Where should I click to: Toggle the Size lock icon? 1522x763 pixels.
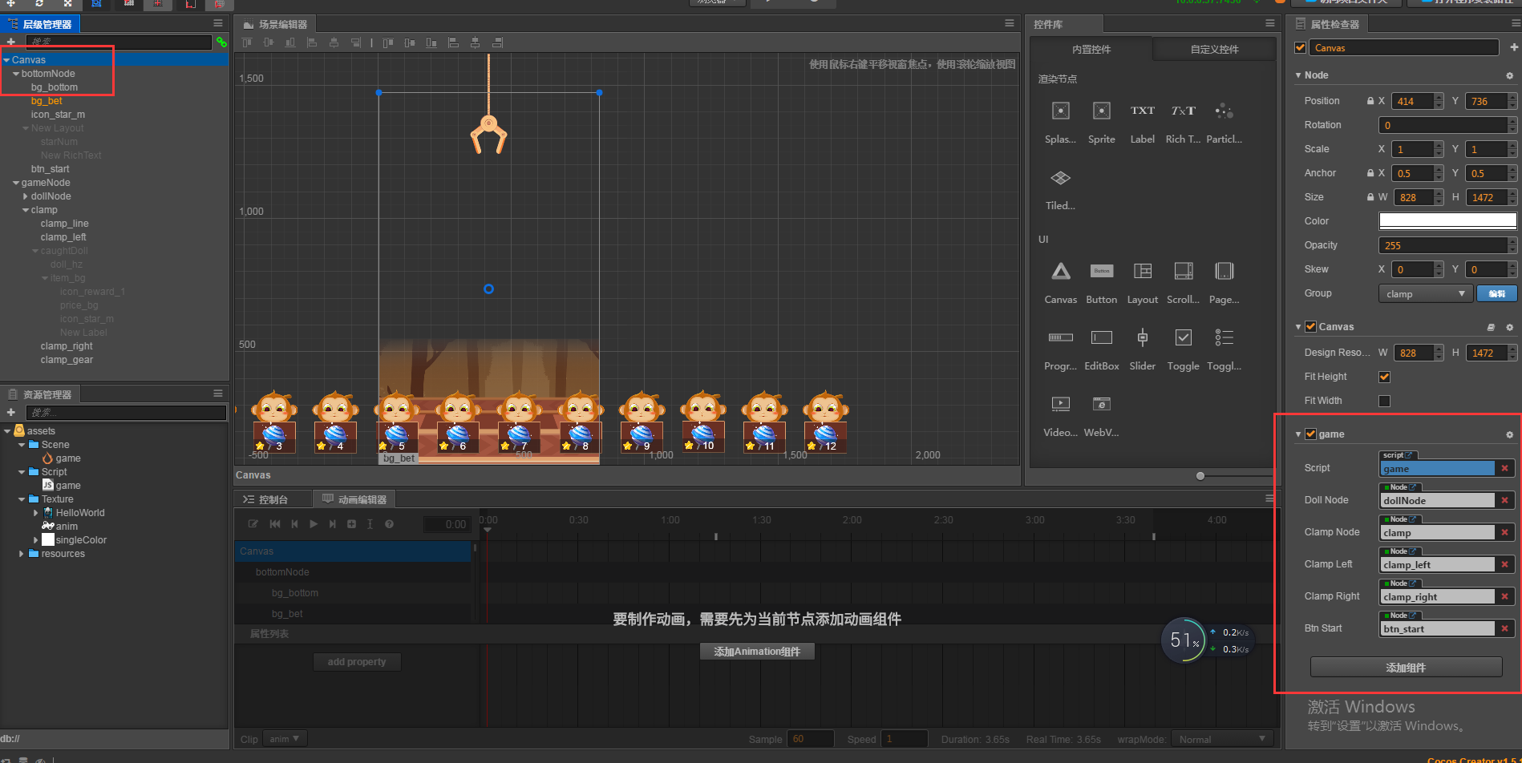1370,197
